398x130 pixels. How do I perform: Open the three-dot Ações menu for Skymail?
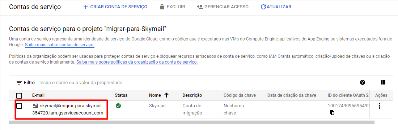(x=380, y=106)
